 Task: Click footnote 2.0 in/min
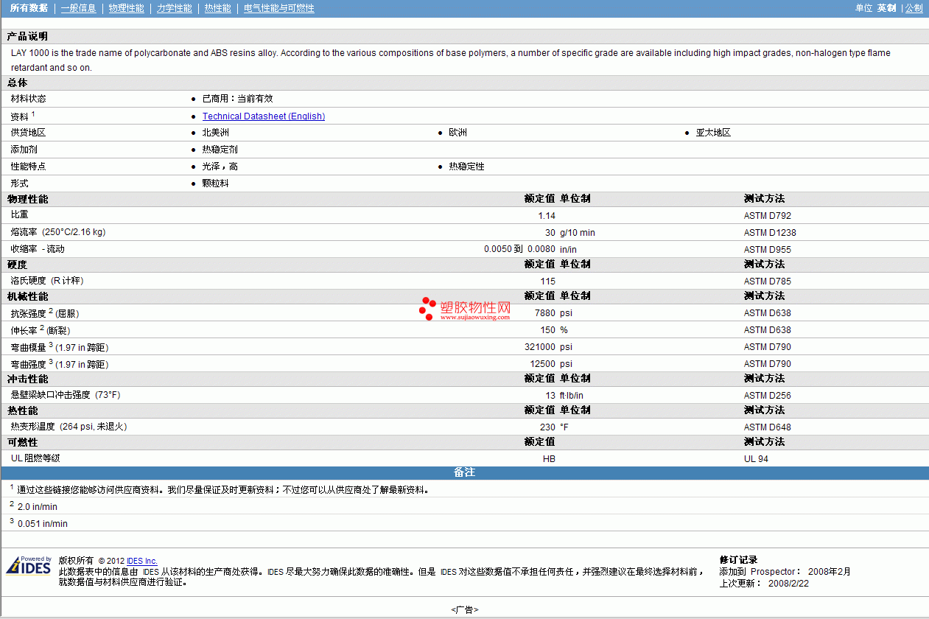point(37,507)
